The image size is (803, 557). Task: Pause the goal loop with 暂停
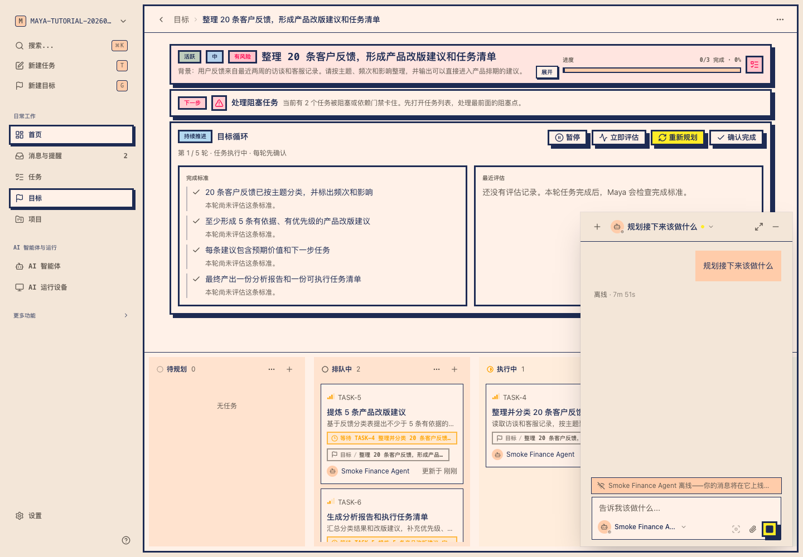(x=568, y=138)
